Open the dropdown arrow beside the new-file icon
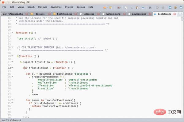 pos(107,8)
